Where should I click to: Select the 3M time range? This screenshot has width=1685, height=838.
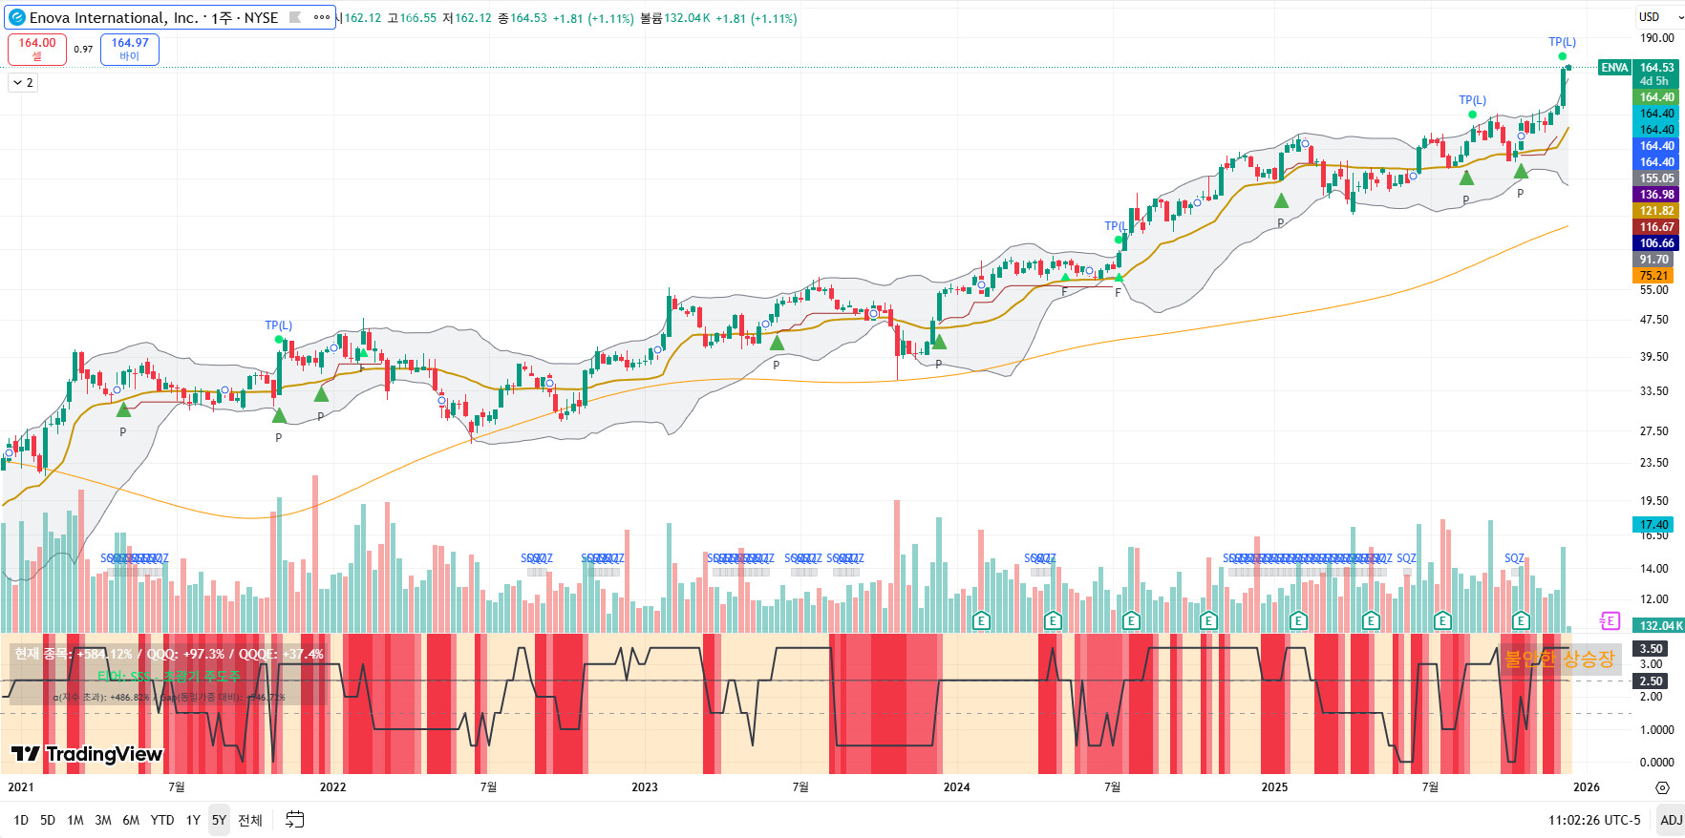pyautogui.click(x=103, y=820)
